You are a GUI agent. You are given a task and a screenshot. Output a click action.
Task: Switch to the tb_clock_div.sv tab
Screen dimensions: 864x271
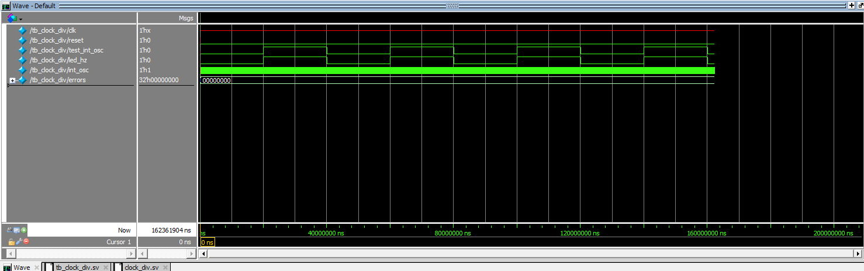81,268
